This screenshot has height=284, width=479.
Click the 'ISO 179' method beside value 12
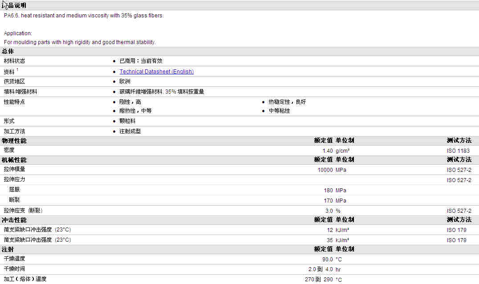pyautogui.click(x=456, y=230)
